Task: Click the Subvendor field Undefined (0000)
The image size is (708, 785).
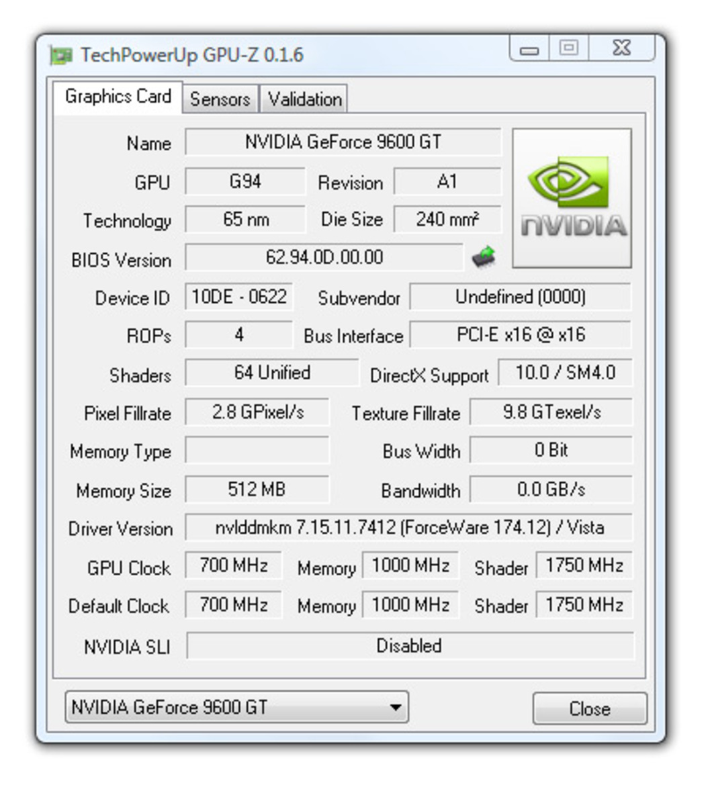Action: (520, 297)
